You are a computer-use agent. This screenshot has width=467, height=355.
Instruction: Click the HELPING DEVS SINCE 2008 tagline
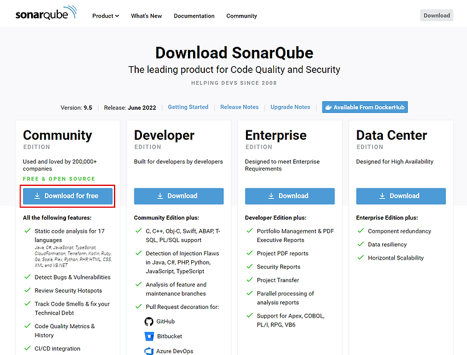(233, 83)
